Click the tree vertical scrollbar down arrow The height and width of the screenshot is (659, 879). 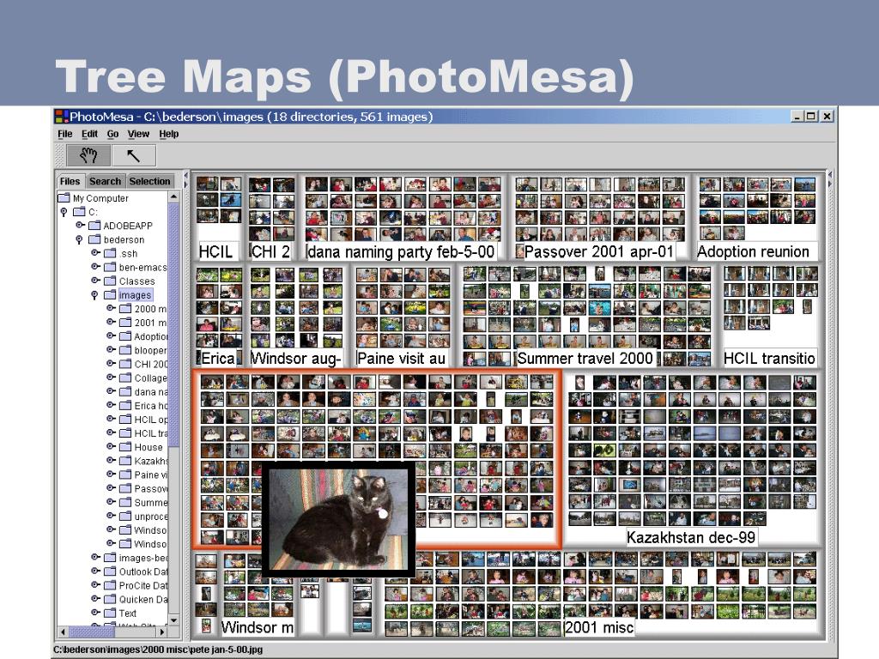(x=173, y=620)
